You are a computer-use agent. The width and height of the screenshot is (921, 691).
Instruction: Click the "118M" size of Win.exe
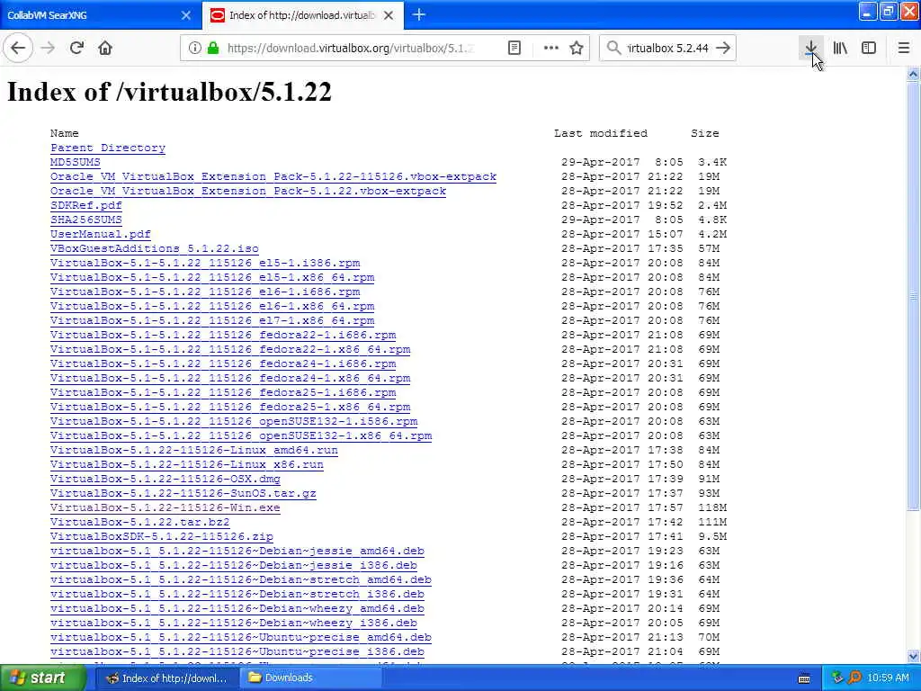(x=712, y=507)
